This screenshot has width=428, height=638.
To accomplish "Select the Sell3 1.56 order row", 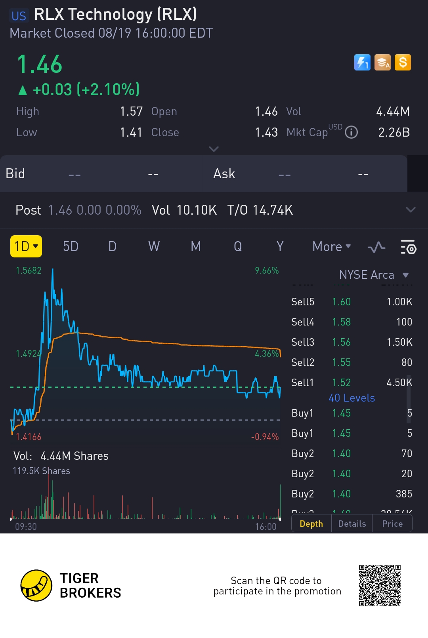I will click(352, 342).
